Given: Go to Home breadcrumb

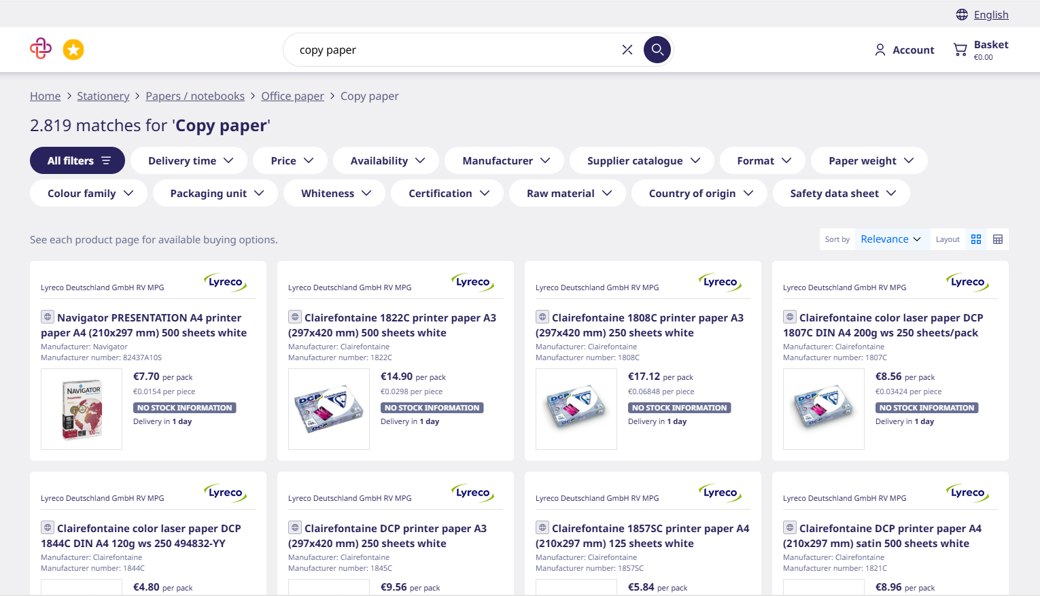Looking at the screenshot, I should click(x=45, y=96).
